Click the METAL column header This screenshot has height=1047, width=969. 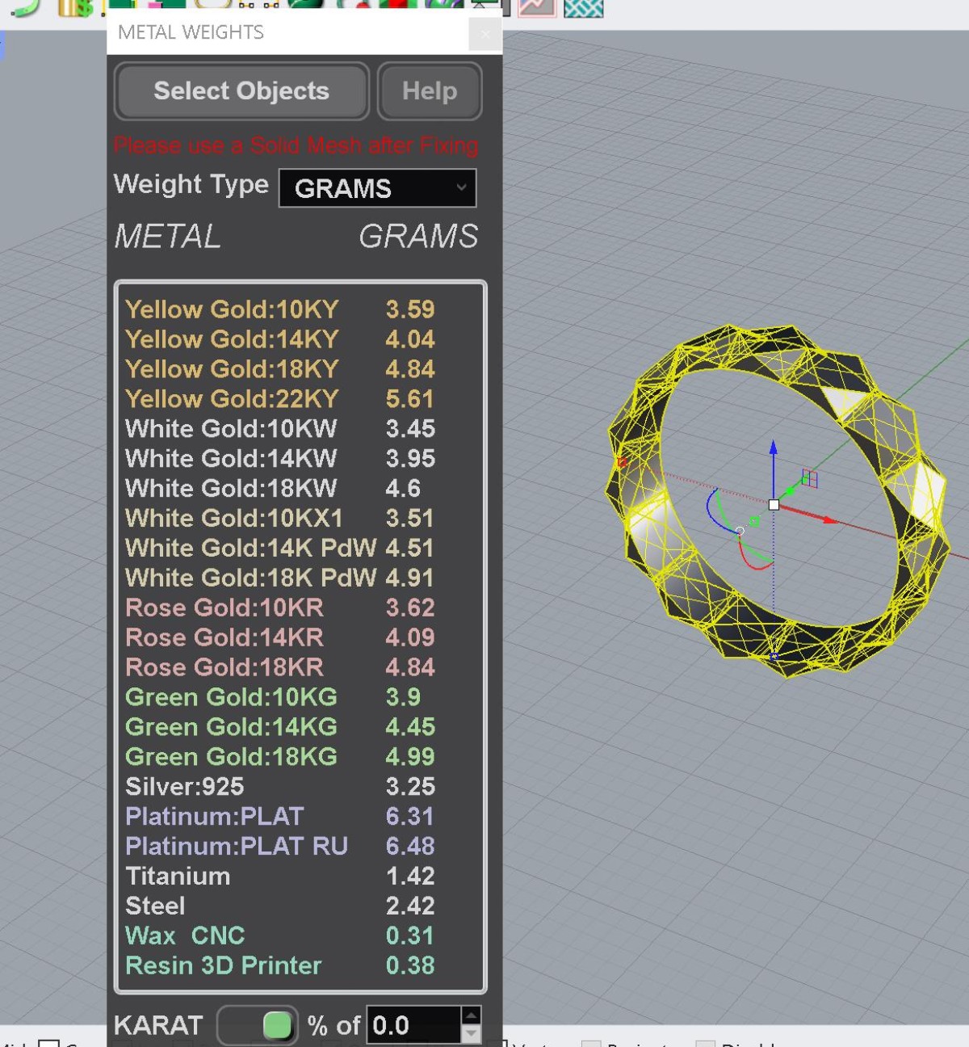[168, 237]
